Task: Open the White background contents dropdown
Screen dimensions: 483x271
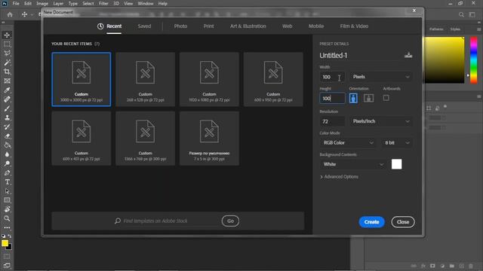Action: pos(353,164)
